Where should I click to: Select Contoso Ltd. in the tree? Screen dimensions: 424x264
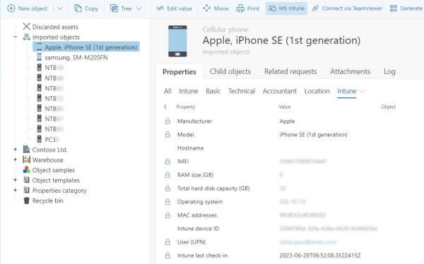[x=49, y=150]
